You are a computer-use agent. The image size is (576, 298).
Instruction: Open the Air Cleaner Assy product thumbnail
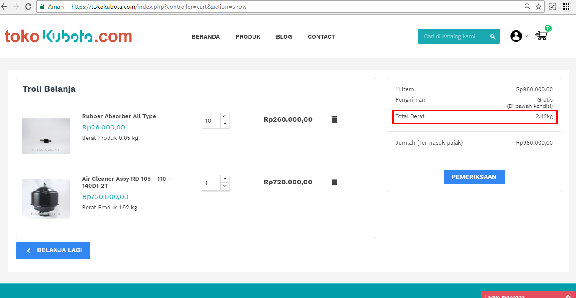pos(46,199)
